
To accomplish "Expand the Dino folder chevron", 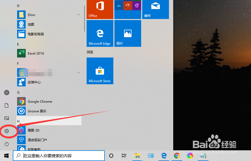I will pos(79,15).
